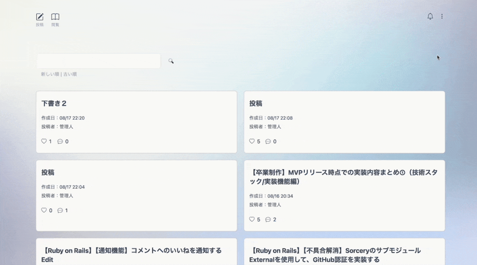The image size is (477, 265).
Task: Open the 閲覧 (browse) book icon
Action: pyautogui.click(x=55, y=17)
